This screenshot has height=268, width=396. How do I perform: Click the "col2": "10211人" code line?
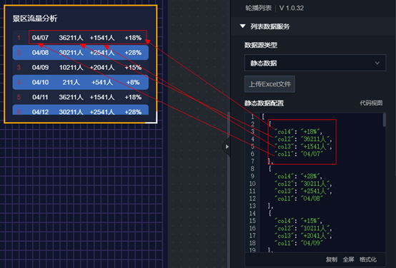[x=303, y=229]
